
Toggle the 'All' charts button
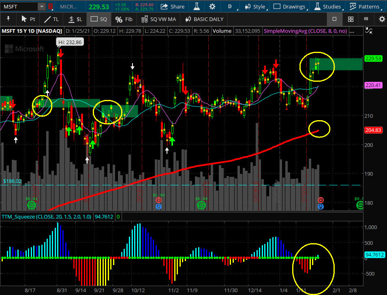(366, 19)
